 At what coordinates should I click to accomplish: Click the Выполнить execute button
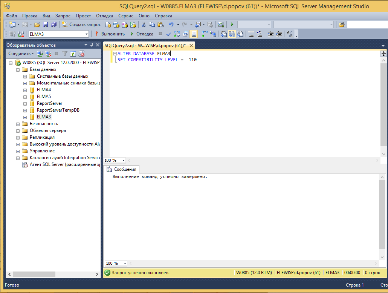pos(110,34)
